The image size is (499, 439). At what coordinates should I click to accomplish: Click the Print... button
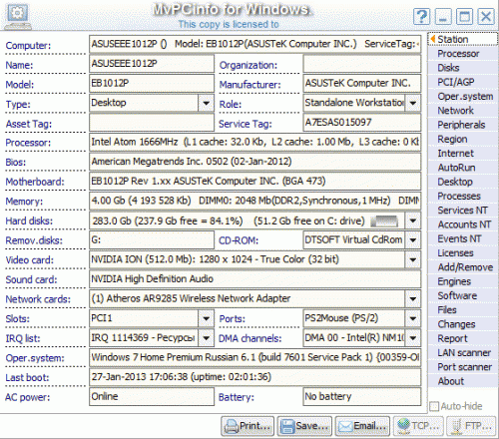(x=248, y=426)
